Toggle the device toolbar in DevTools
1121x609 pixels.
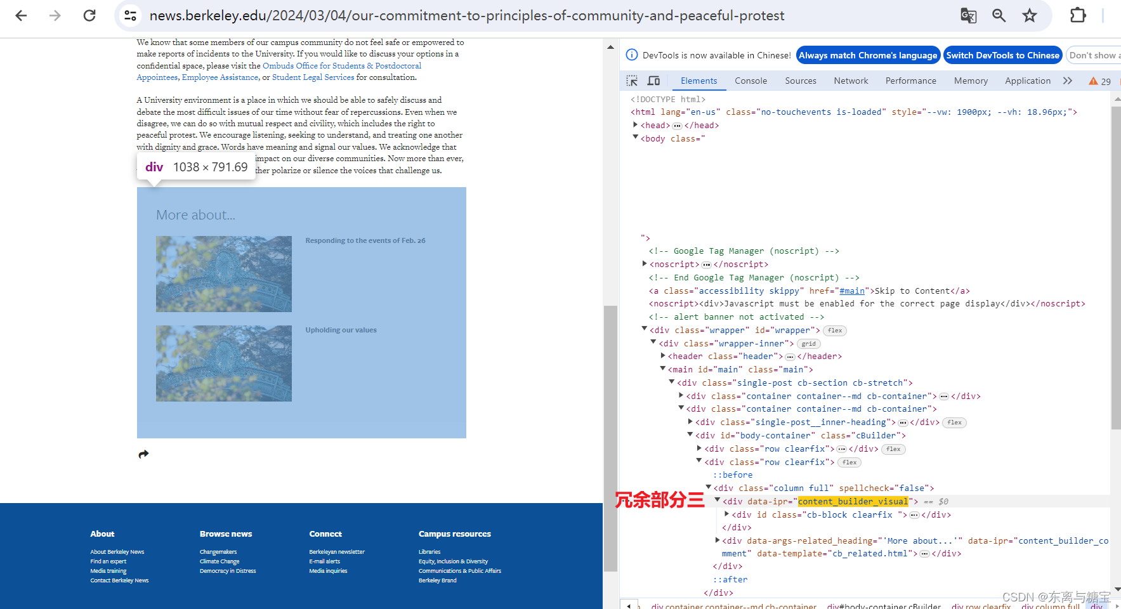click(x=653, y=81)
